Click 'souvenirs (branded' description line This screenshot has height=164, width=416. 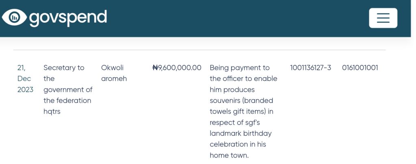[x=241, y=101]
